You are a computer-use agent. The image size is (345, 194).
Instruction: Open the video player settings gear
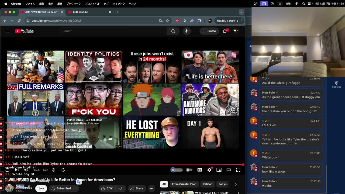pyautogui.click(x=209, y=170)
